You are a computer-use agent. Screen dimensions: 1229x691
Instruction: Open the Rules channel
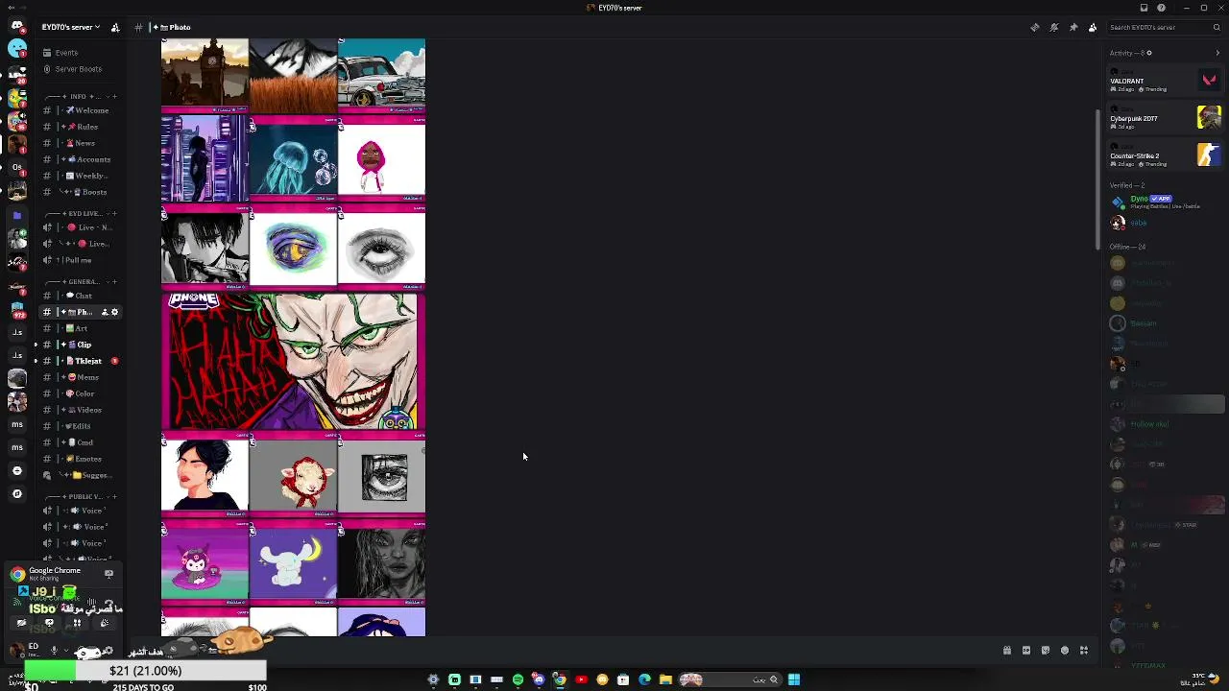(81, 127)
